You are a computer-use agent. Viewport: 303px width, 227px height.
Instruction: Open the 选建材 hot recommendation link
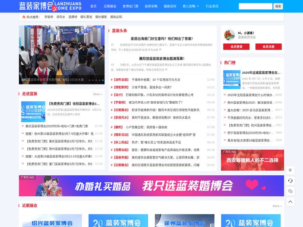73,17
